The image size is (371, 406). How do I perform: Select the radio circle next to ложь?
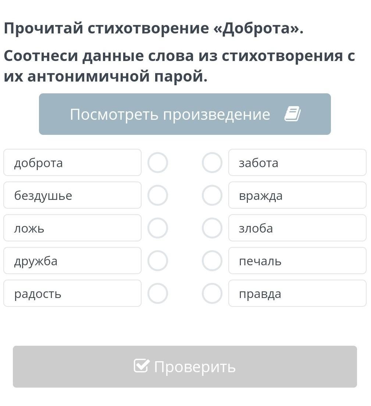[x=157, y=228]
